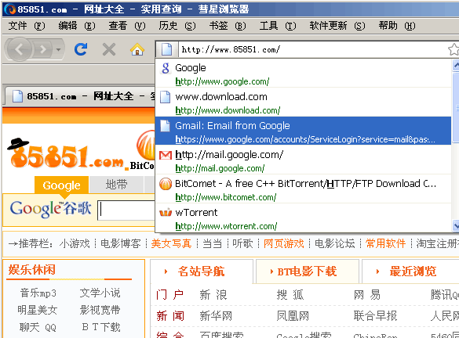Open history dropdown arrow beside navigation buttons
459x338 pixels.
pos(59,49)
